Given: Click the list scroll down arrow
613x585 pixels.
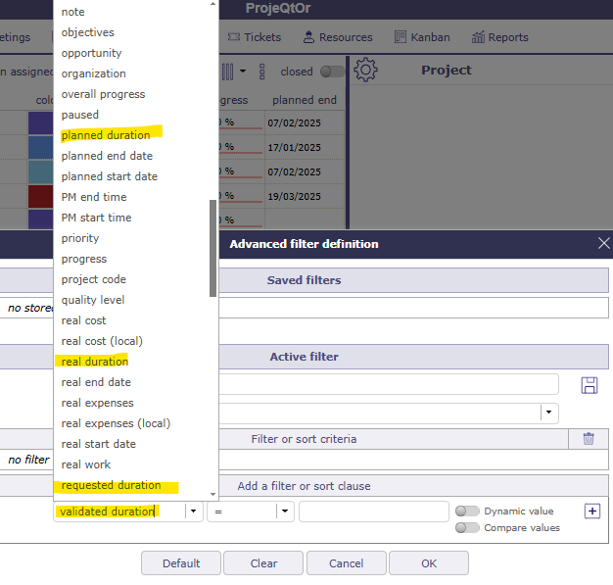Looking at the screenshot, I should tap(213, 494).
